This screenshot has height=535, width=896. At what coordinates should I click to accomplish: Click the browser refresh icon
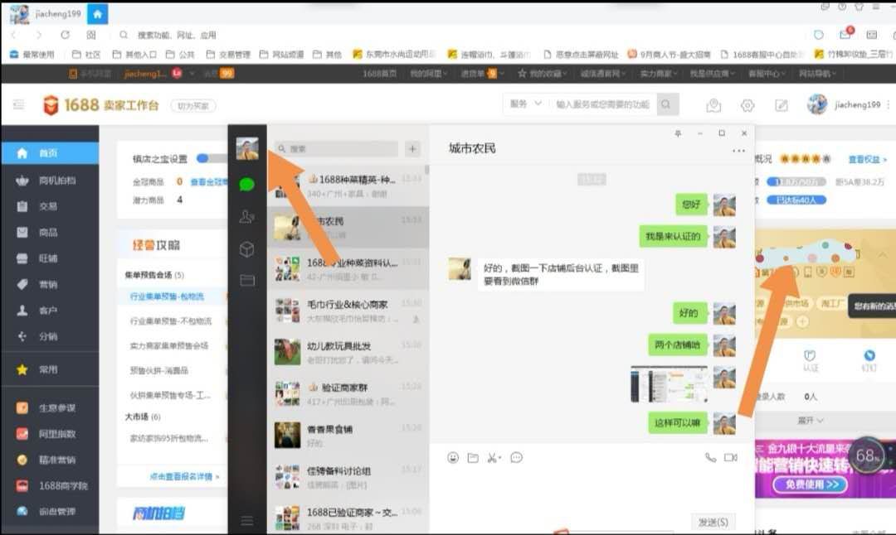coord(66,35)
